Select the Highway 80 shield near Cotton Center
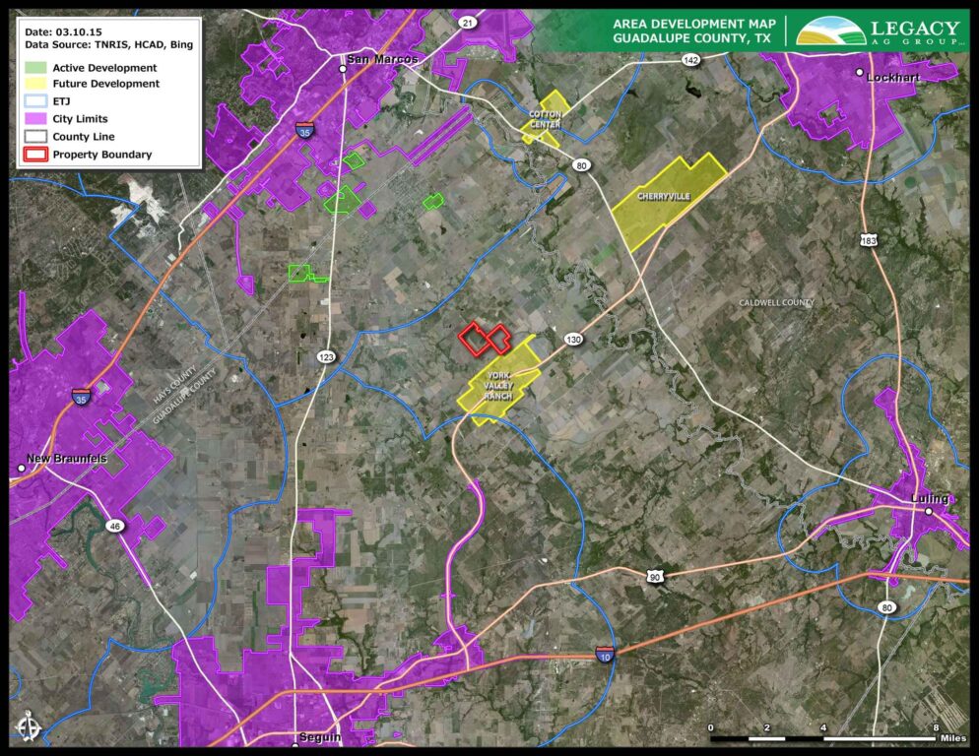The image size is (979, 756). (581, 165)
